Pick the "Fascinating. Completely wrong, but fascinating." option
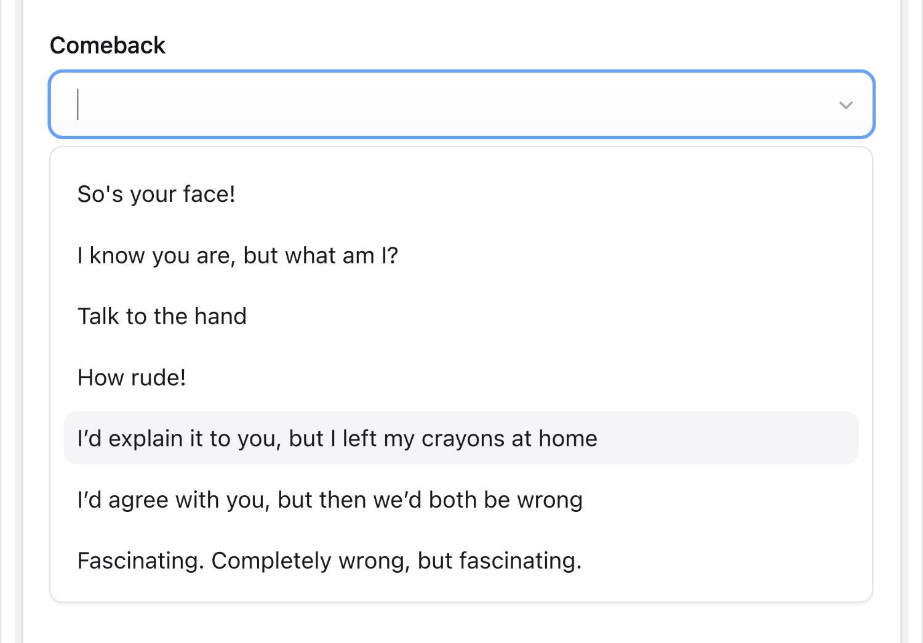923x643 pixels. tap(330, 561)
